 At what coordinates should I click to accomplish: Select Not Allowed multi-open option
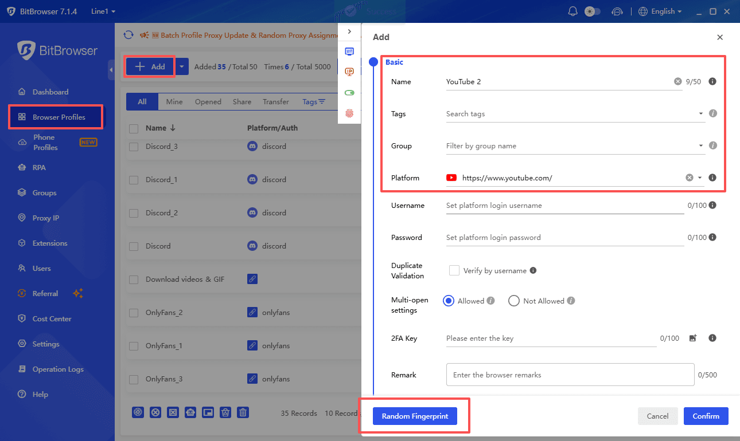[x=514, y=301]
